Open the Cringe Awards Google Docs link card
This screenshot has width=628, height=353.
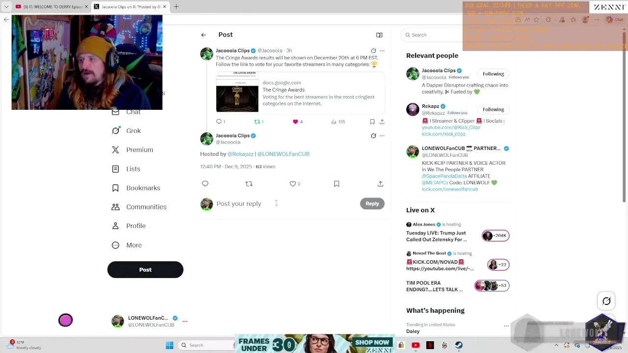click(x=300, y=92)
